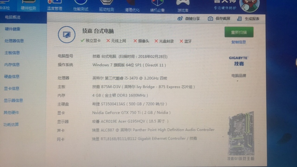Click 保存截屏 save screenshot
Viewport: 297px width, 167px height.
223,19
